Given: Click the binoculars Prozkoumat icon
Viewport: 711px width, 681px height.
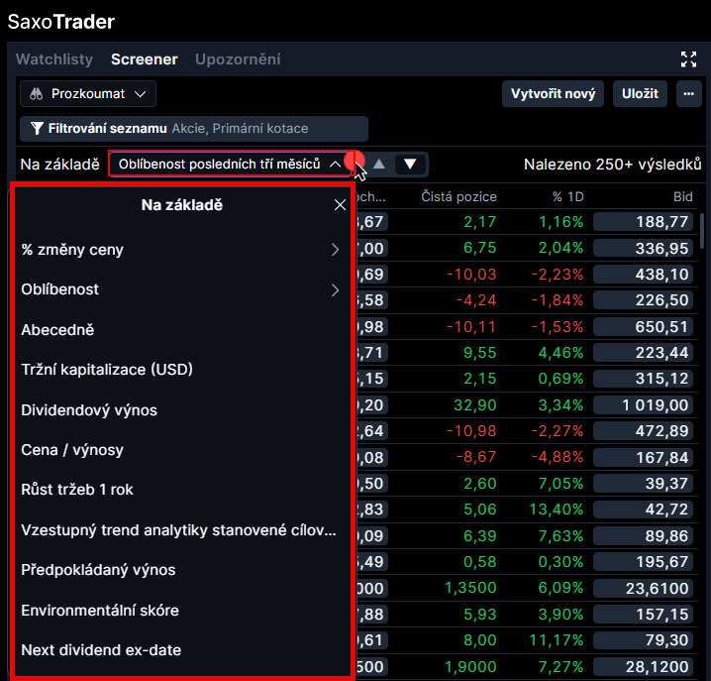Looking at the screenshot, I should pyautogui.click(x=37, y=94).
